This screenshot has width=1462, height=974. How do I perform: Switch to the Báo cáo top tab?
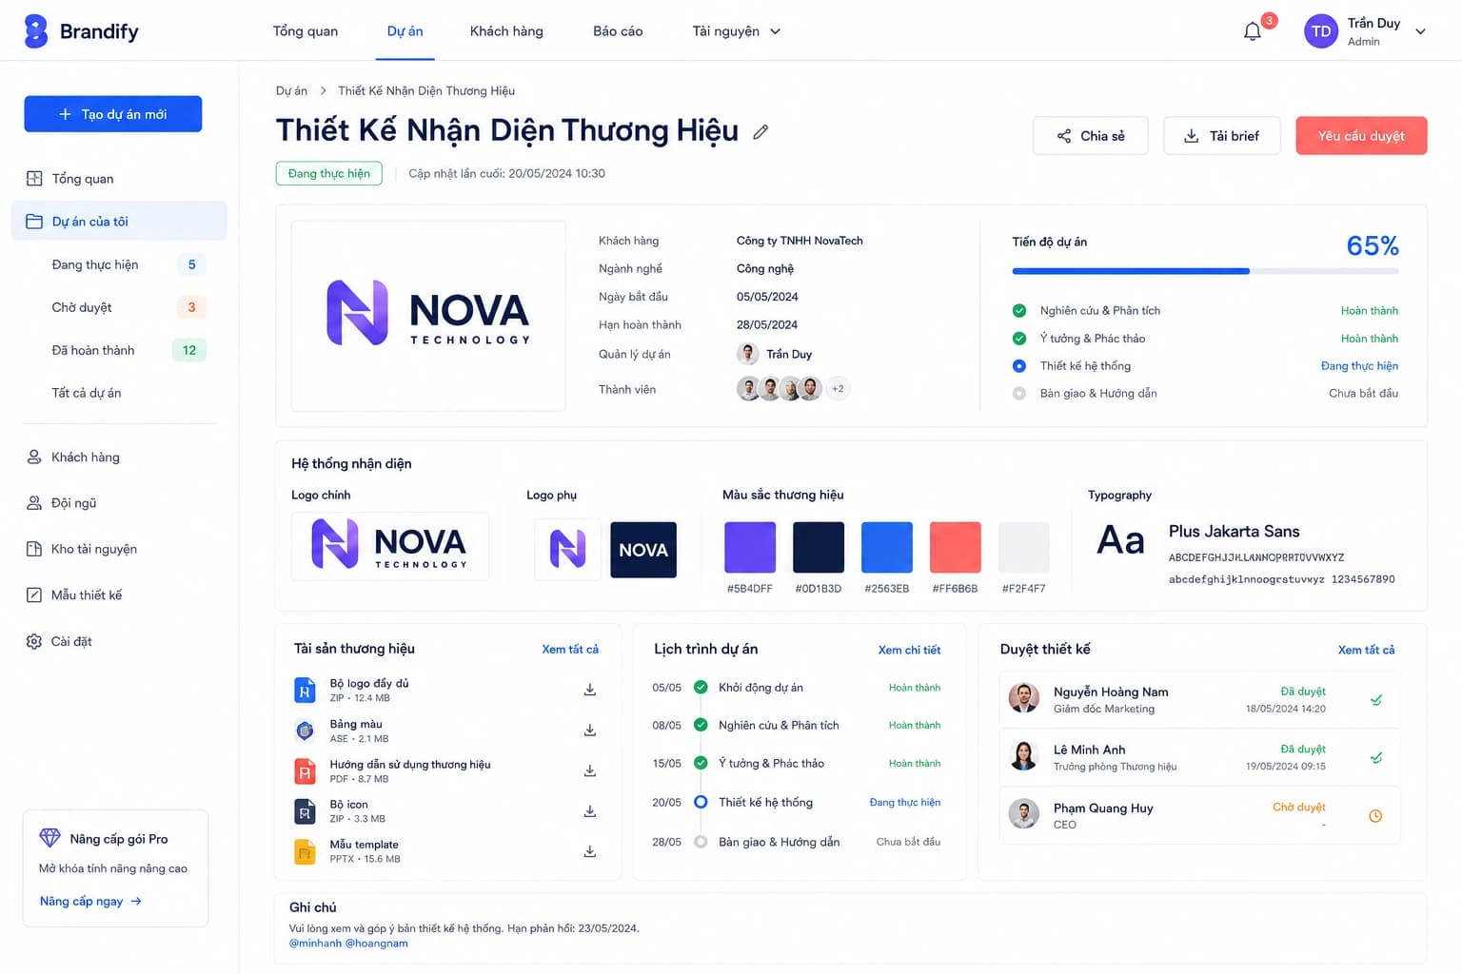point(618,31)
